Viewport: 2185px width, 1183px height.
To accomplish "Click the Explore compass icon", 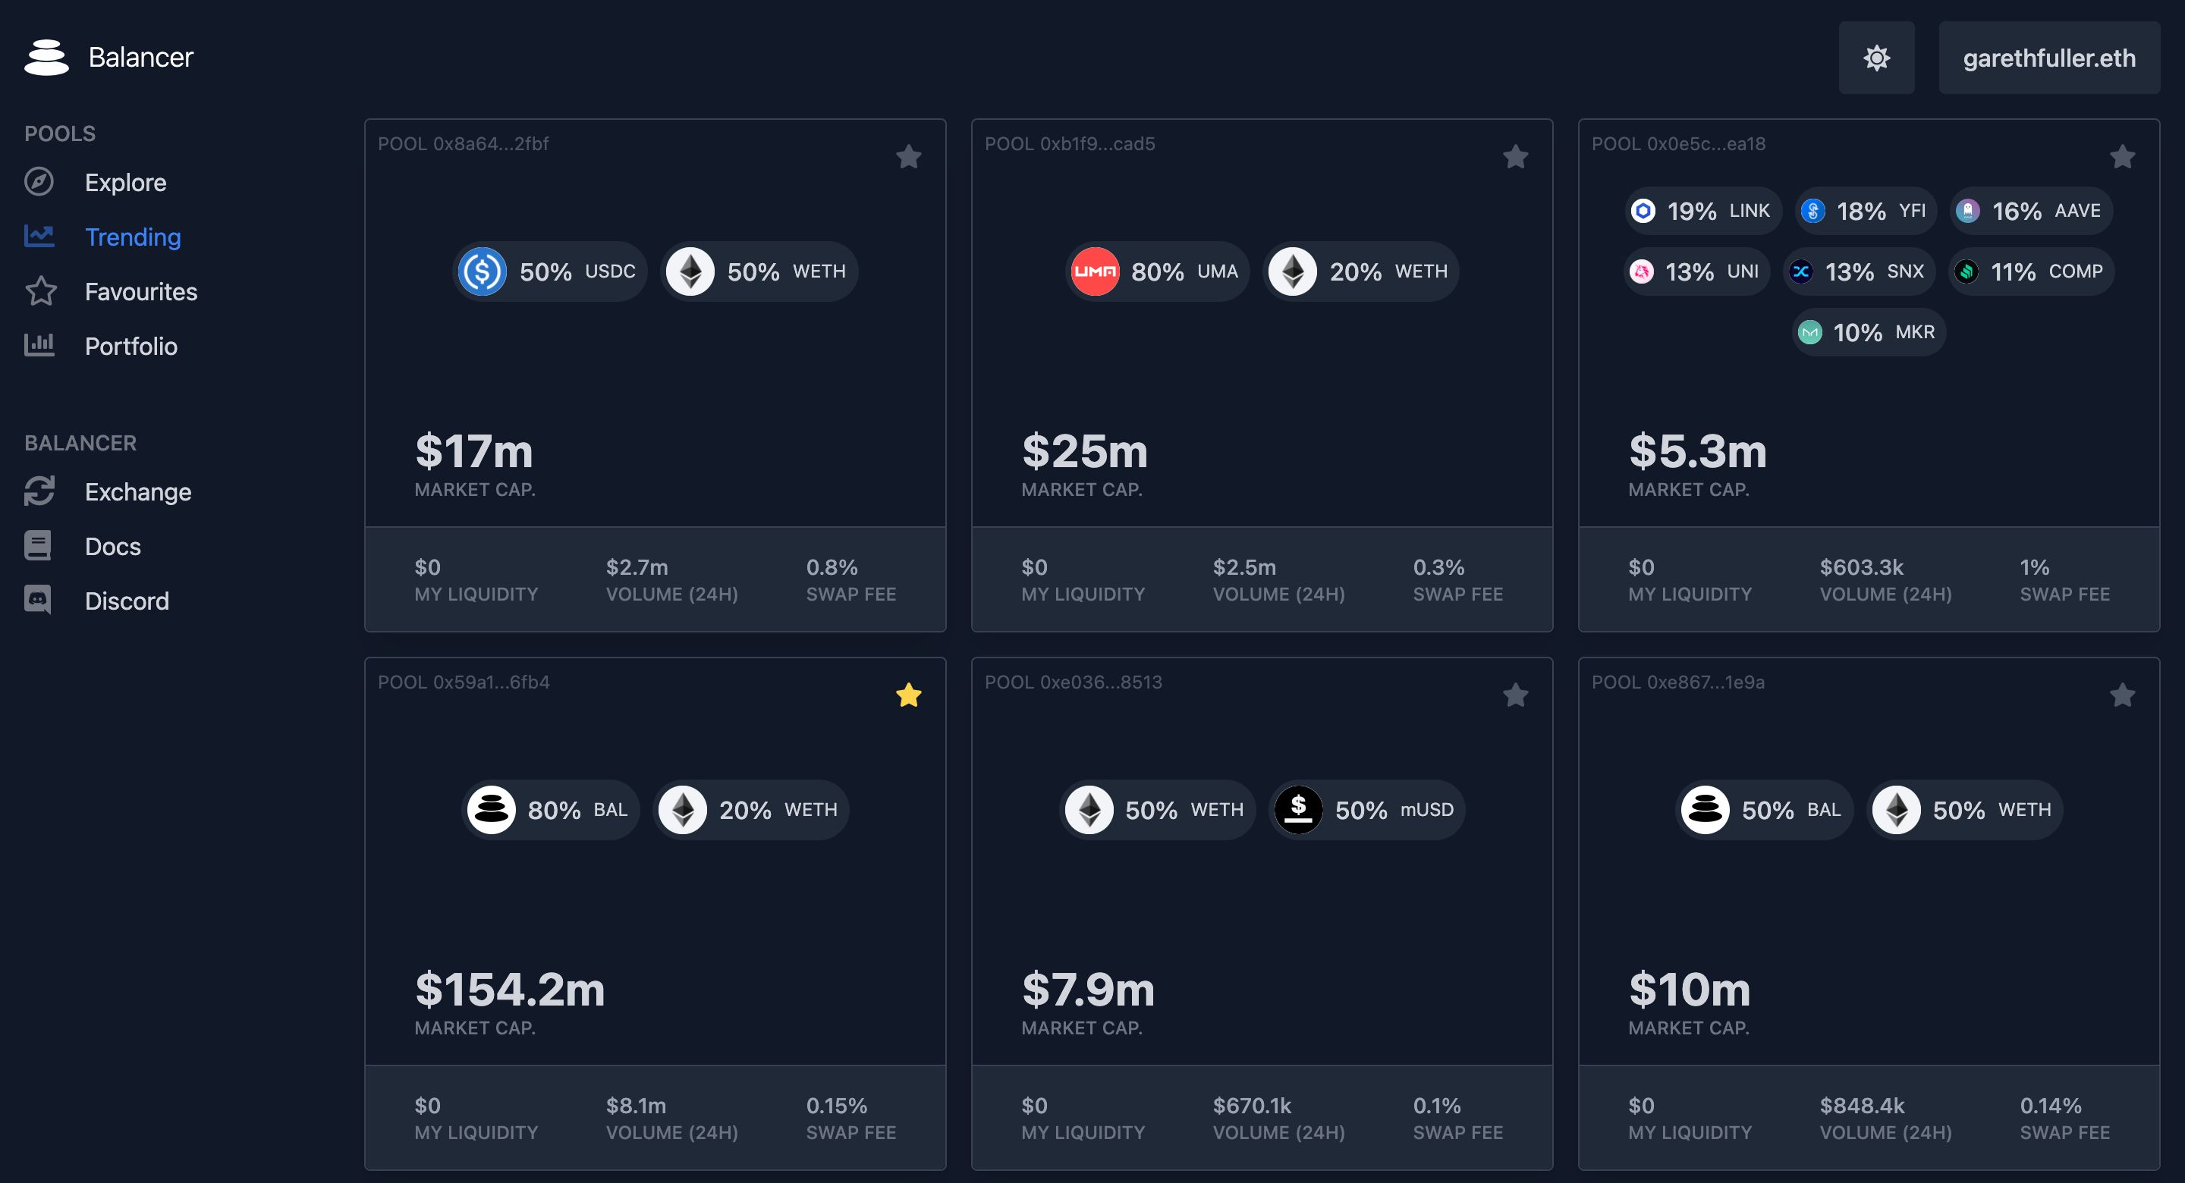I will 39,181.
